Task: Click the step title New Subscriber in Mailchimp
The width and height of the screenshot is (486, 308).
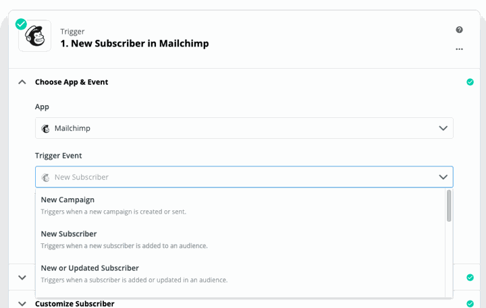Action: tap(134, 43)
